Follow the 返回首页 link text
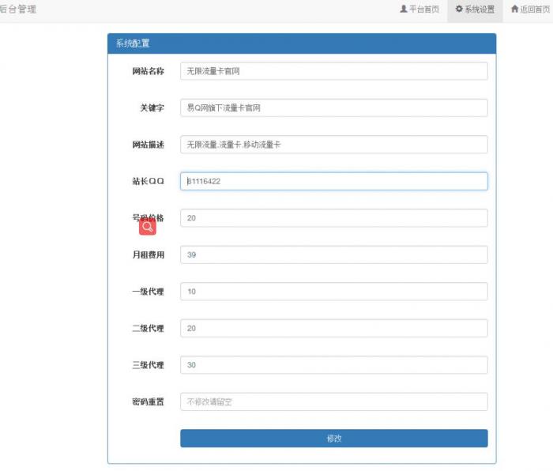 534,9
